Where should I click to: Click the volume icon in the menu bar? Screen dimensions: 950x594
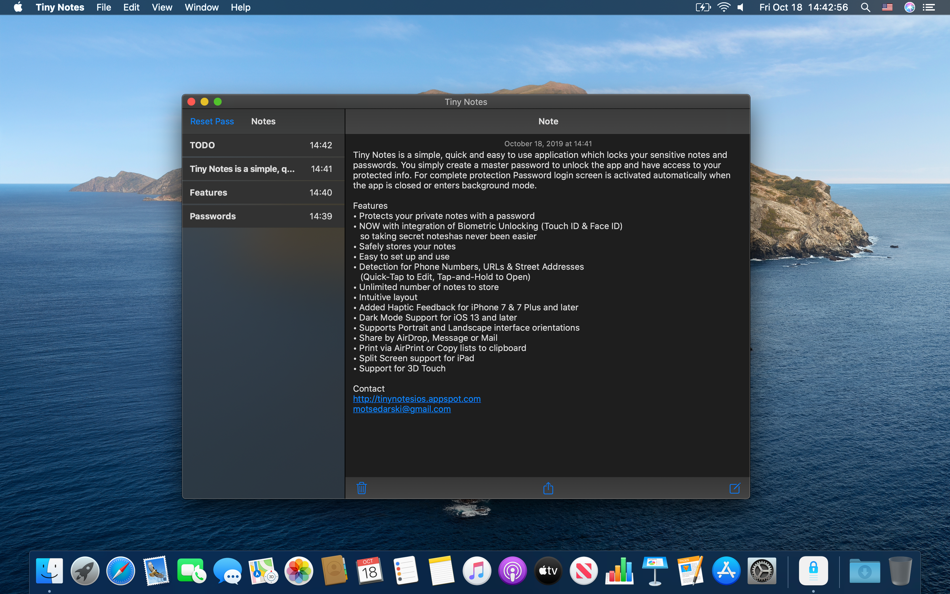tap(741, 8)
